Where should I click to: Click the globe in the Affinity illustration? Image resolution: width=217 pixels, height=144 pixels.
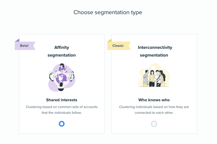pos(61,78)
